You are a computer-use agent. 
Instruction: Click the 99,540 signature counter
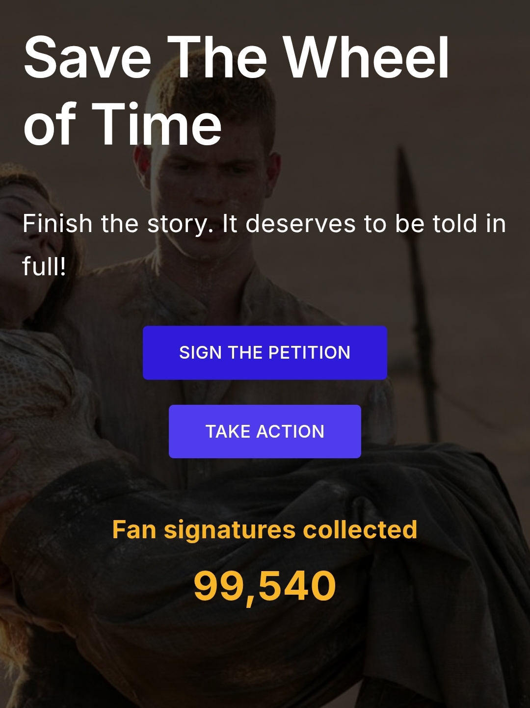(x=265, y=586)
